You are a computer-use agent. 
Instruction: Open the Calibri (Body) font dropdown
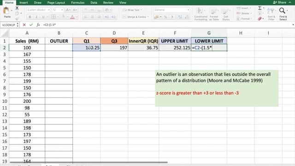(x=49, y=10)
